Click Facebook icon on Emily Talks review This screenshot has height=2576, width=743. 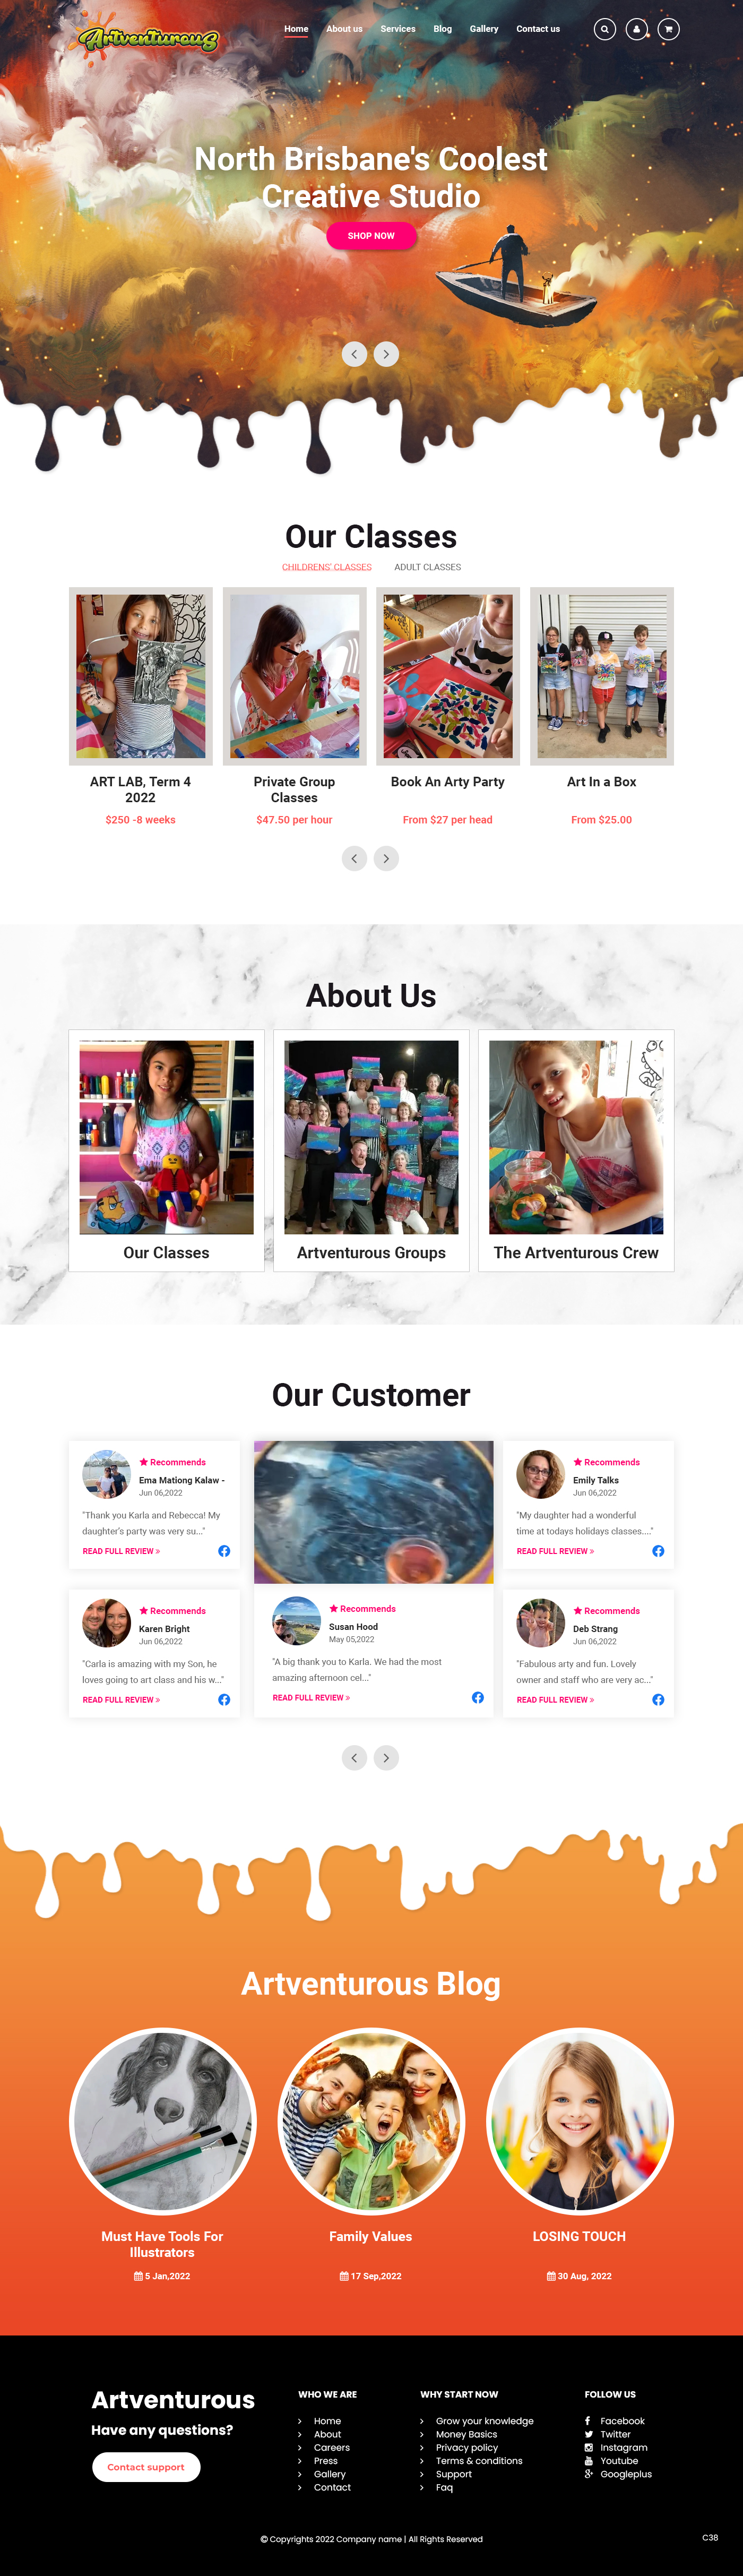(658, 1551)
